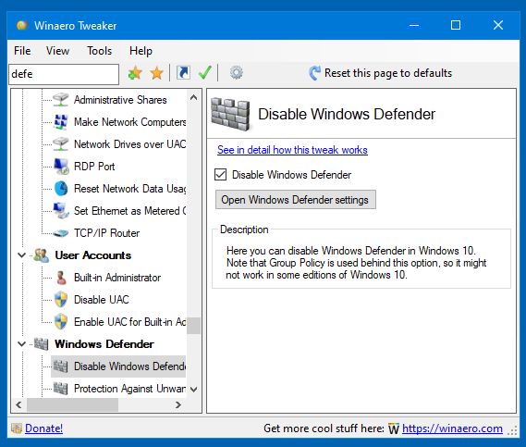526x447 pixels.
Task: Click the Disable UAC shield icon
Action: pyautogui.click(x=61, y=300)
